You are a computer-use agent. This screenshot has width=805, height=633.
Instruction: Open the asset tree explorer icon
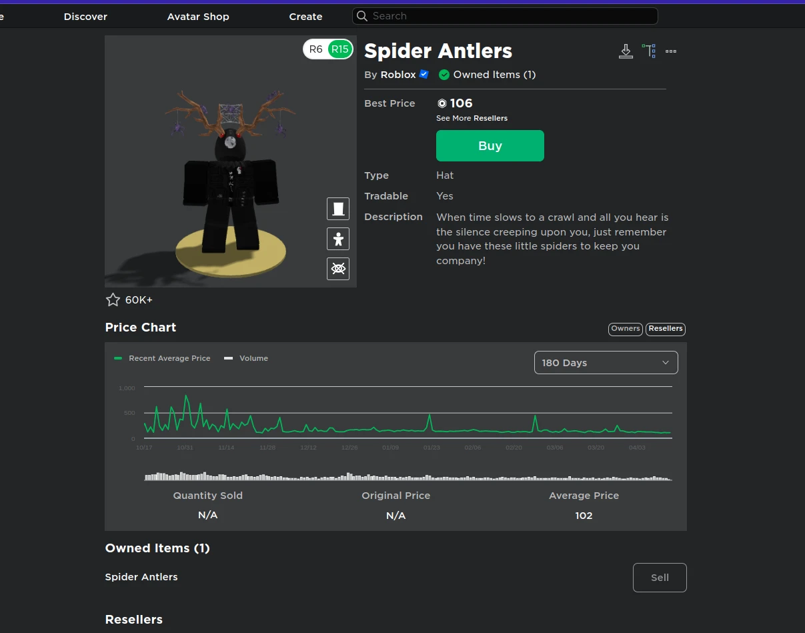pos(648,51)
